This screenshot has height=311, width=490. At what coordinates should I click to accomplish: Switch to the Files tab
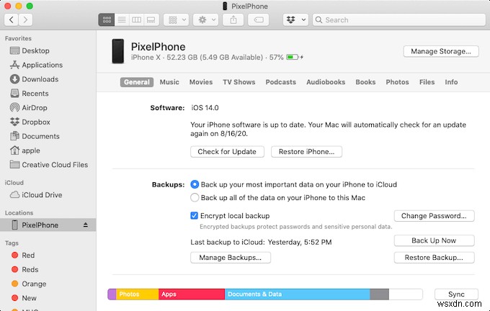tap(427, 82)
